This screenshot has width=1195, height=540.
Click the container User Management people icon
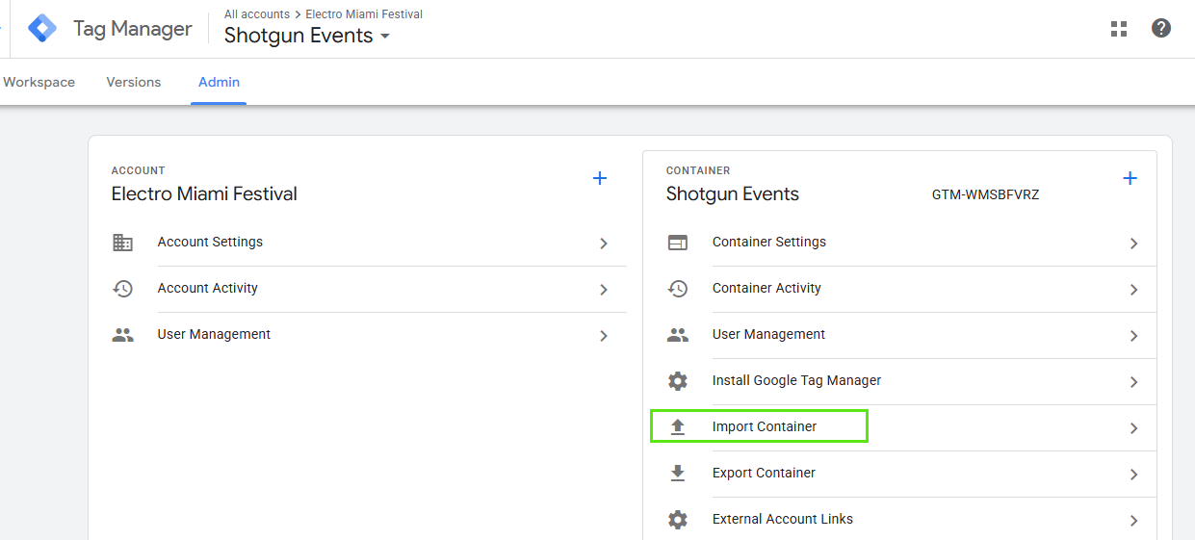click(x=678, y=335)
